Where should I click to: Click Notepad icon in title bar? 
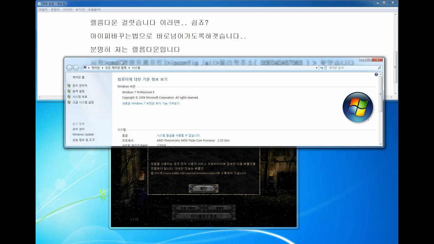coord(39,4)
